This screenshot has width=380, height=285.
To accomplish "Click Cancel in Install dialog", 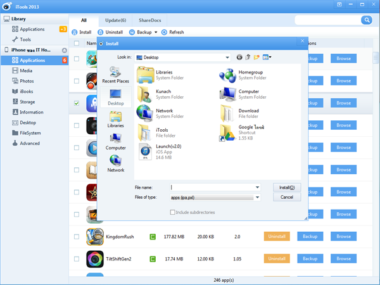I will 287,197.
